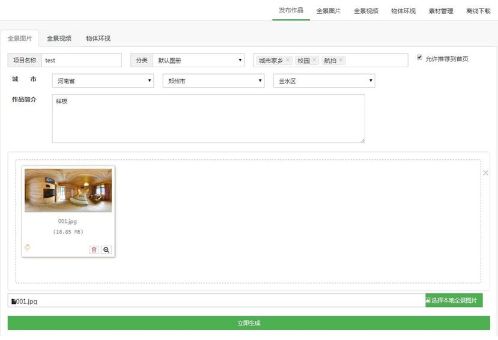
Task: Open 离线下载 in the top navigation
Action: tap(478, 11)
